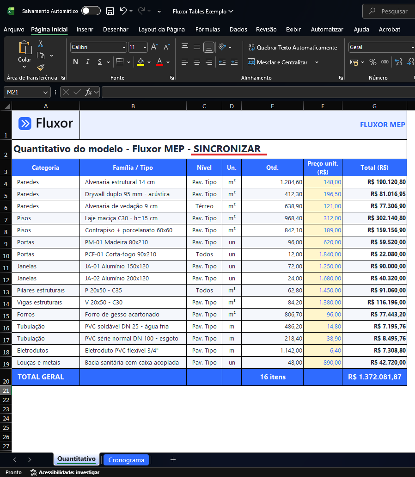Undo the last action
Viewport: 415px width, 477px height.
pos(123,11)
